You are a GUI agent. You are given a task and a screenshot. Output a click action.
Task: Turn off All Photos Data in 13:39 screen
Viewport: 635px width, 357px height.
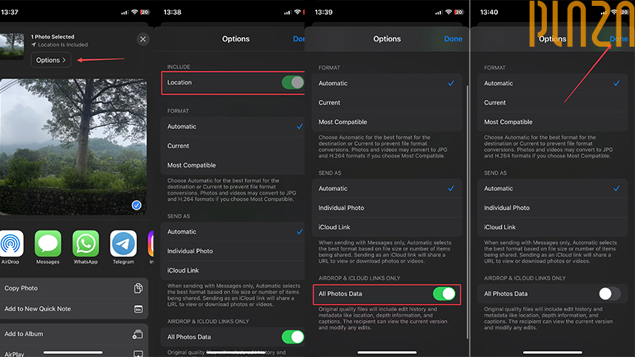(445, 294)
